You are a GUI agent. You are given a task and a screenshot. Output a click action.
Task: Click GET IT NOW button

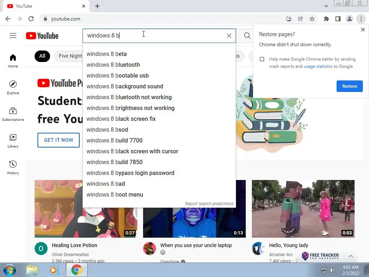[x=59, y=140]
